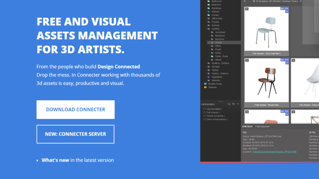Select the Chairs folder in tree
Screen dimensions: 319x179
[218, 43]
